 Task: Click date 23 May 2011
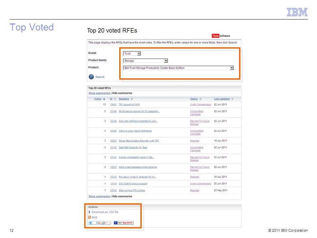(x=221, y=190)
